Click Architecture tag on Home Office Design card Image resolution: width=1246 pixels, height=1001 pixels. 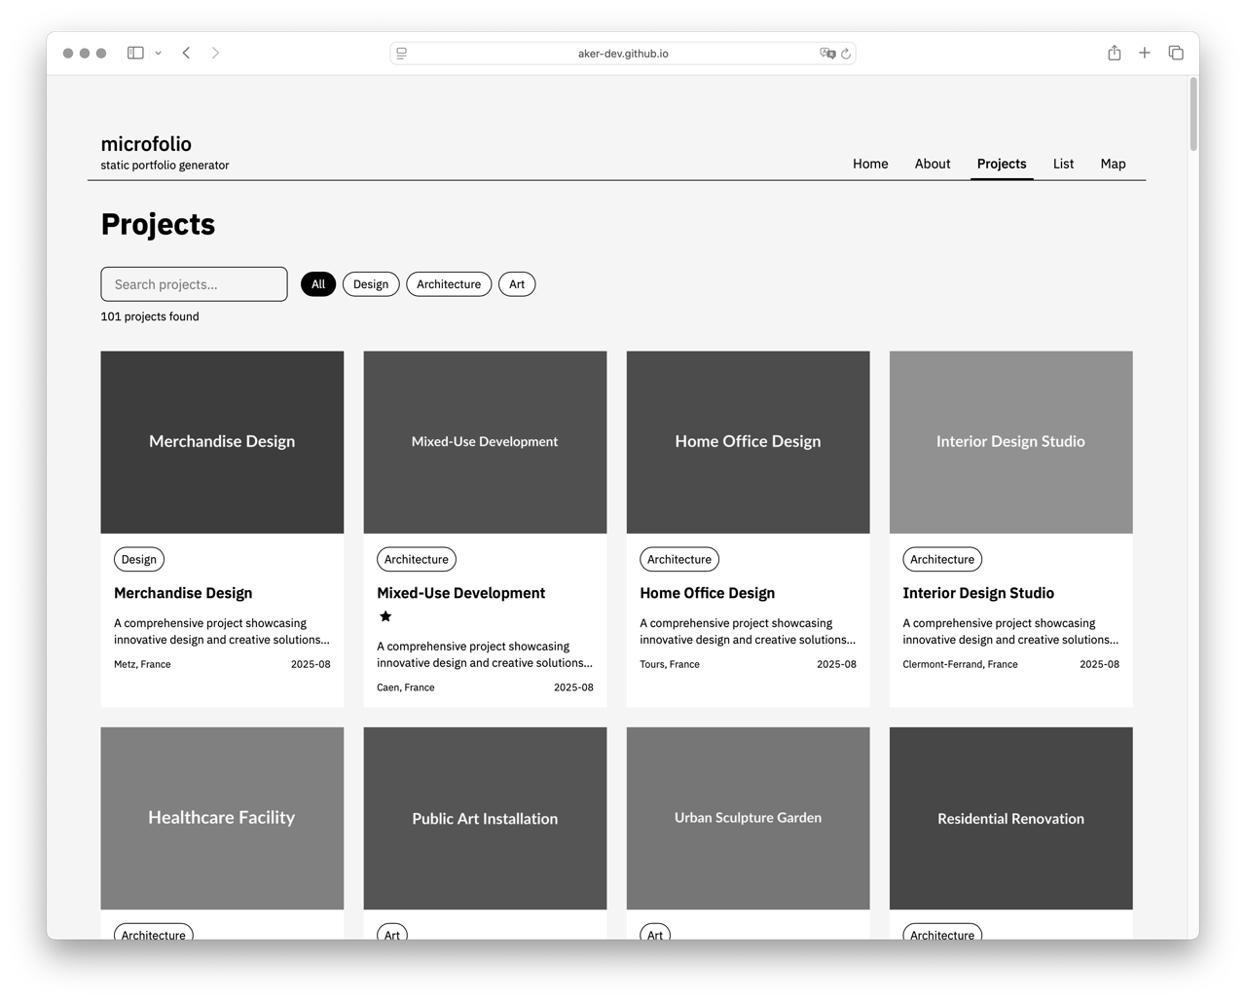[679, 559]
